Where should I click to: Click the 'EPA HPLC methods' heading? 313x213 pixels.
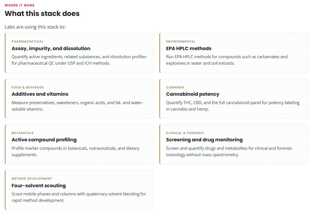coord(189,48)
